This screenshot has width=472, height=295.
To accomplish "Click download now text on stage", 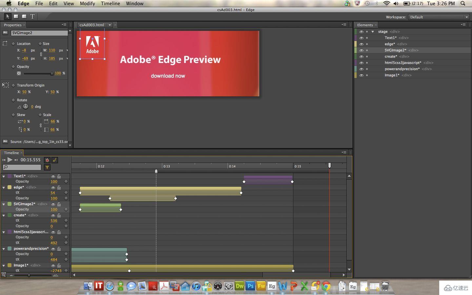I will pos(168,76).
